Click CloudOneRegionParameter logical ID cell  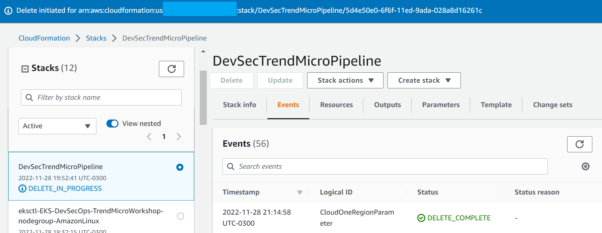click(357, 218)
